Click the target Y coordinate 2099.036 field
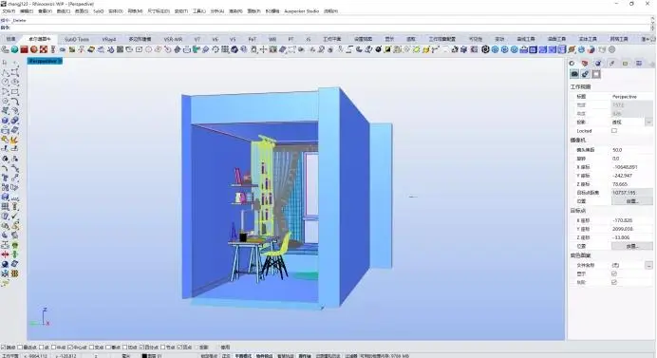 [x=632, y=229]
